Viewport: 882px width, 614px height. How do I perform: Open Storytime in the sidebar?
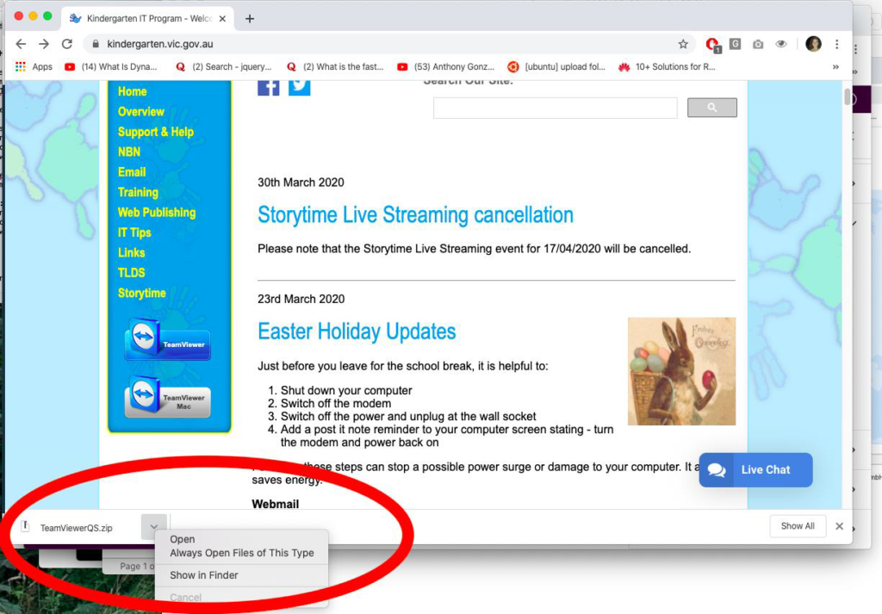click(x=142, y=294)
